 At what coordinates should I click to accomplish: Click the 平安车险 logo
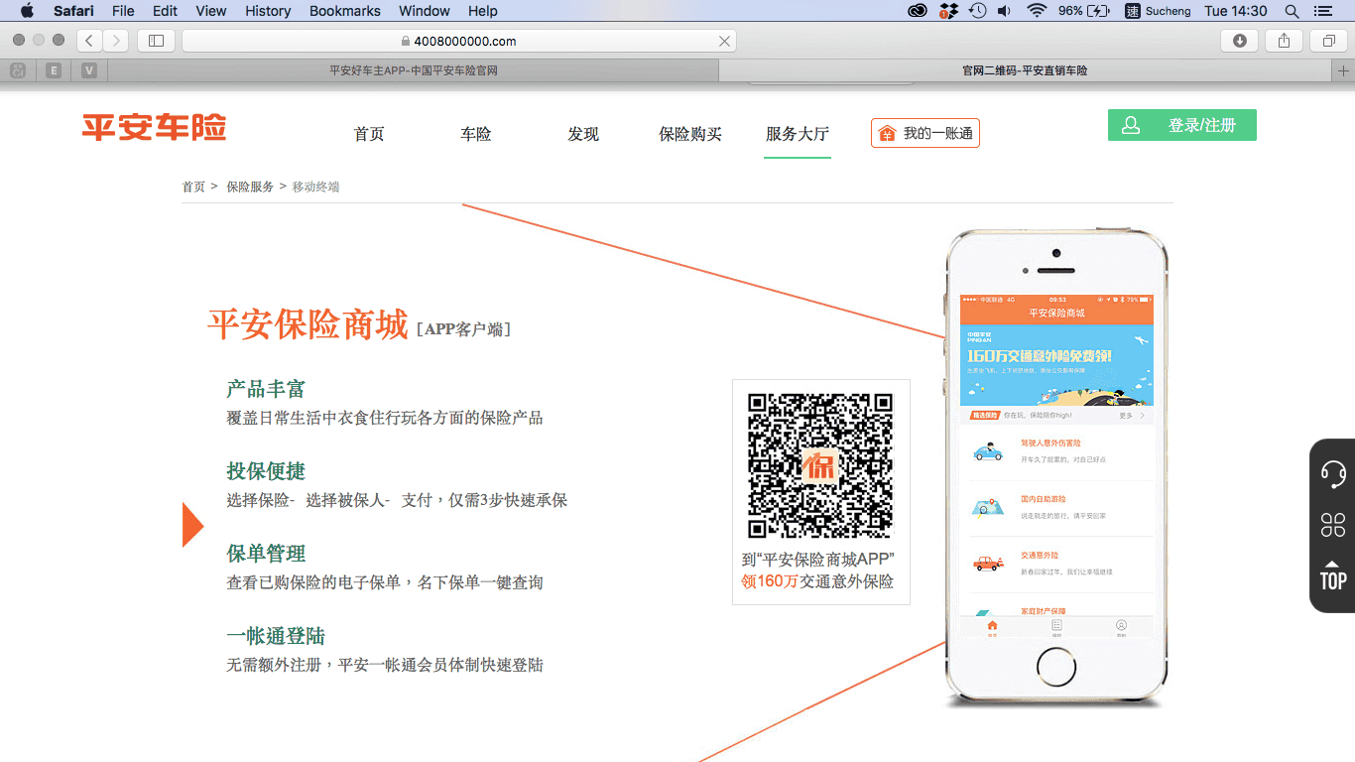154,127
